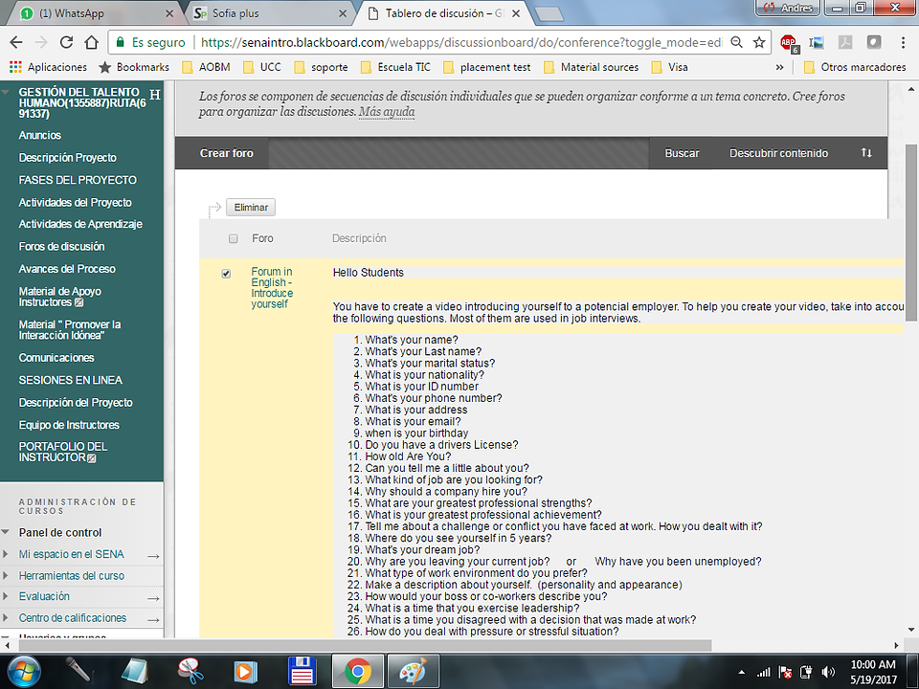The width and height of the screenshot is (919, 689).
Task: Open the Material de Apoyo Instructores link
Action: (x=59, y=297)
